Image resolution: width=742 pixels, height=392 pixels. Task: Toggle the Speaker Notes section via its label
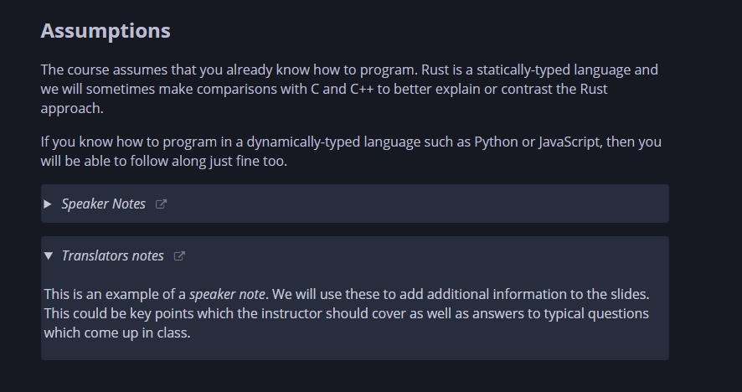click(x=103, y=204)
